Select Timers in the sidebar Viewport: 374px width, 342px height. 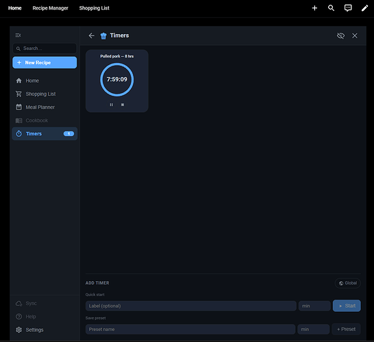(45, 133)
